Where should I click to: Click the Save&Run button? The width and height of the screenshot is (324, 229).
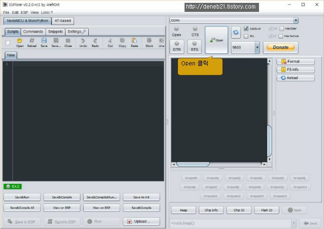coord(22,197)
